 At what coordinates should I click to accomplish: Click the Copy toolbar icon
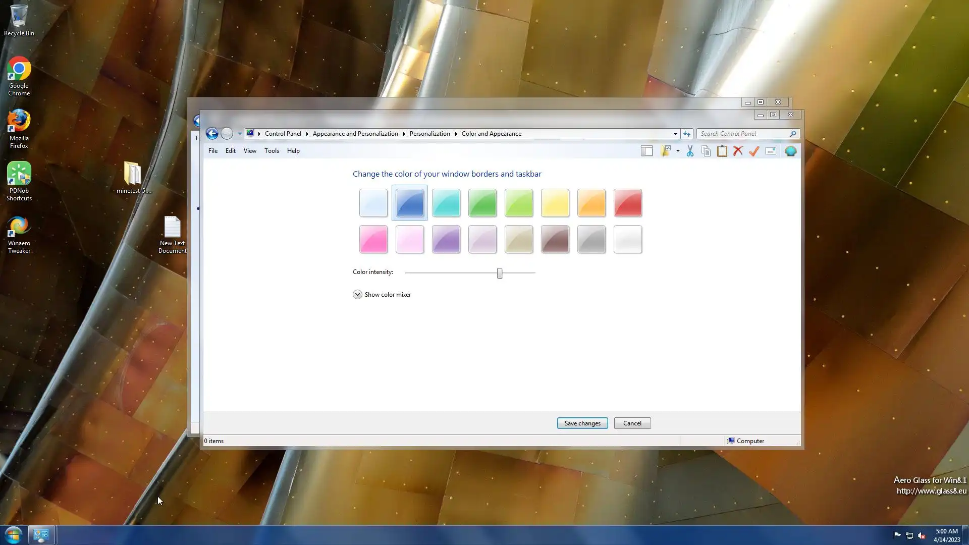pyautogui.click(x=706, y=151)
